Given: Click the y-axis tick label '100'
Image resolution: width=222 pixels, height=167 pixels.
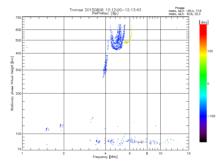Looking at the screenshot, I should [x=18, y=134].
